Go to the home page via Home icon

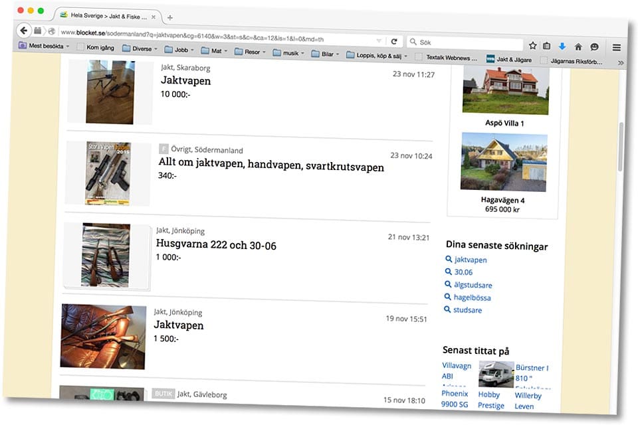point(578,46)
